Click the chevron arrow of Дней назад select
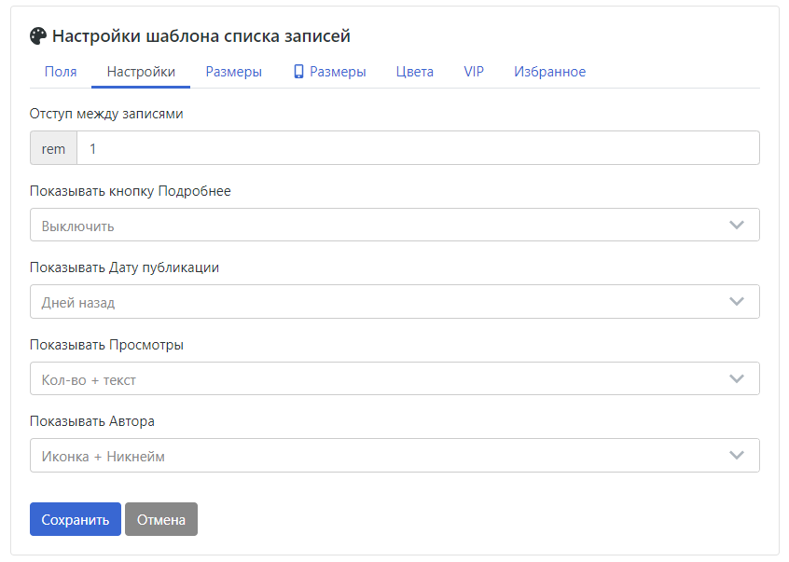 pyautogui.click(x=737, y=302)
